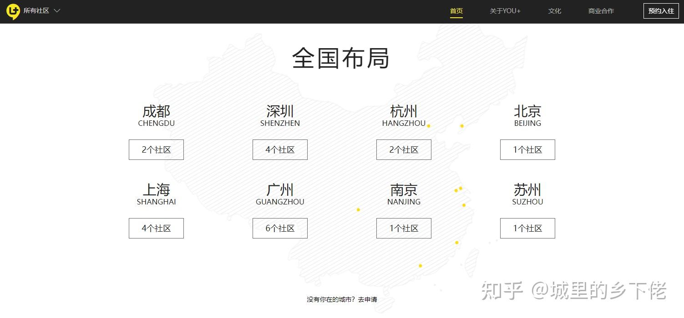The image size is (684, 318).
Task: Click the 预约入住 button
Action: coord(661,11)
